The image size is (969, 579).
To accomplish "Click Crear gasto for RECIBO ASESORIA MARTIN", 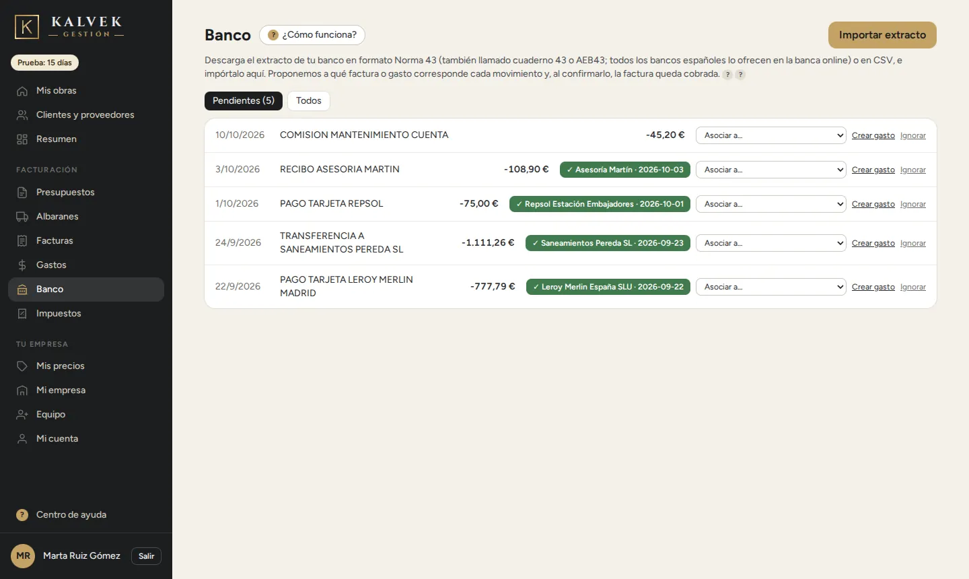I will coord(873,170).
